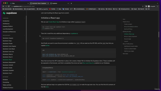
Task: Open the Svelte.js bookmark folder
Action: coord(109,9)
